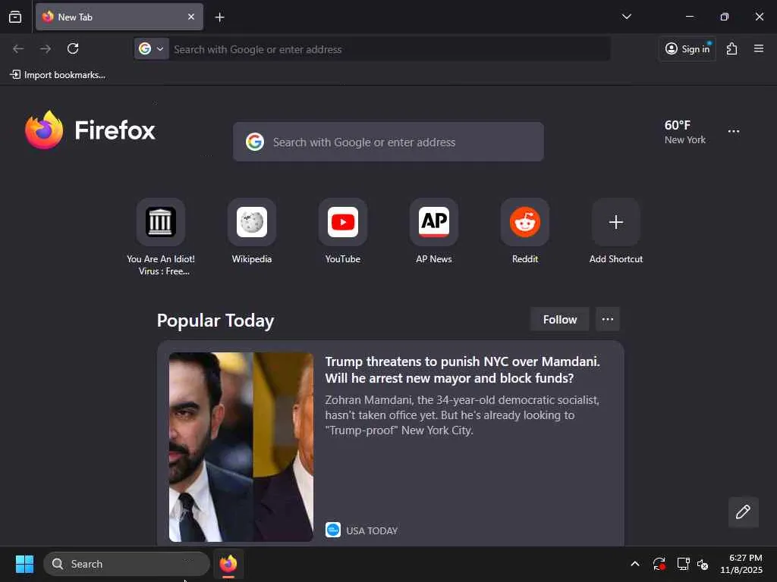Click the Zohran Mamdani article summary text
Viewport: 777px width, 582px height.
click(x=462, y=415)
